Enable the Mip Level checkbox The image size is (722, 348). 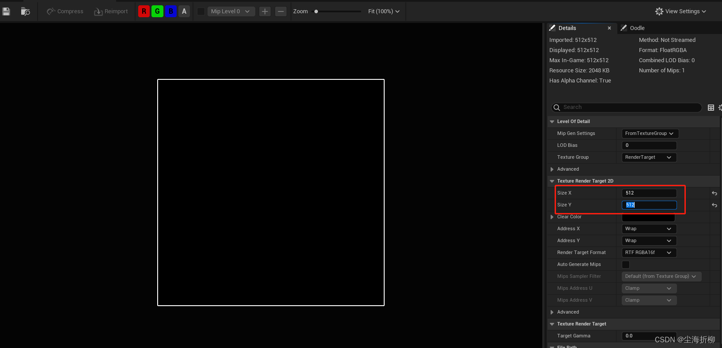tap(200, 11)
